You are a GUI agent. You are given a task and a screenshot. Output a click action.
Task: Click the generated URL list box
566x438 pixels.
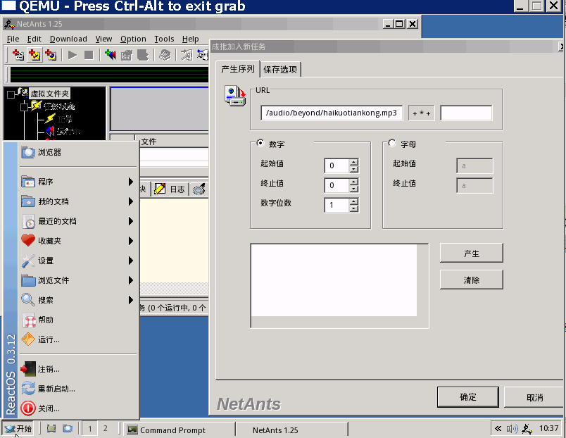coord(339,286)
